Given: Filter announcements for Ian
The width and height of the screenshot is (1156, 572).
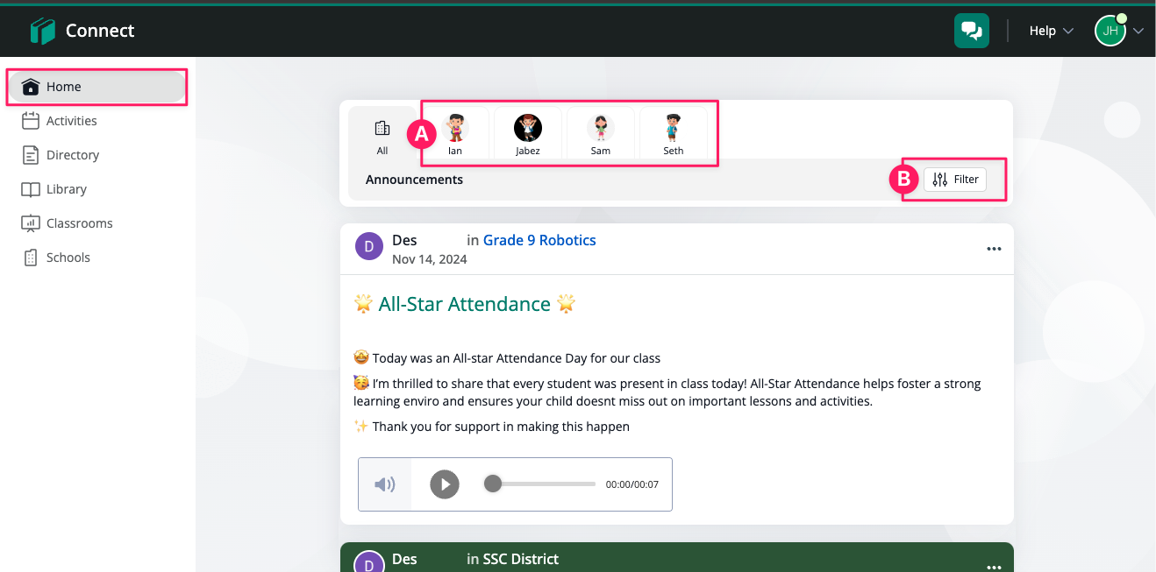Looking at the screenshot, I should (455, 135).
